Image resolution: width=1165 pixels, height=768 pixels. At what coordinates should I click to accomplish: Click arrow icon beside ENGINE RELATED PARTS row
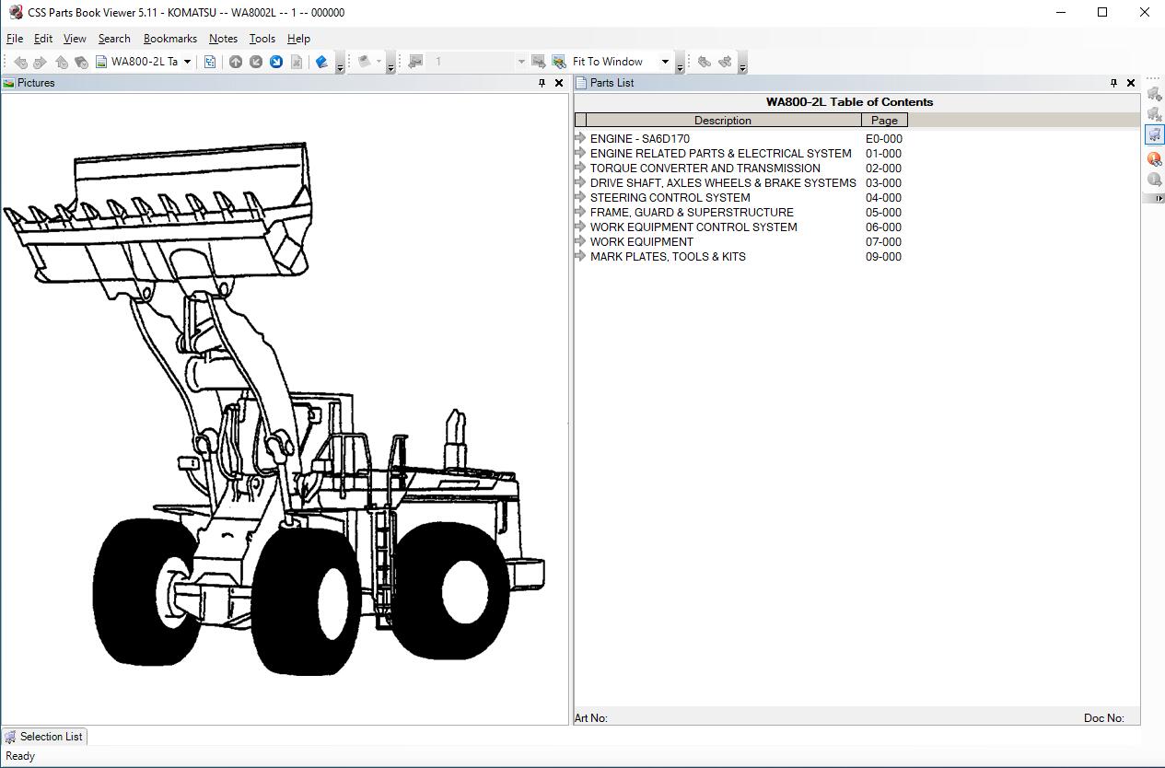click(580, 153)
